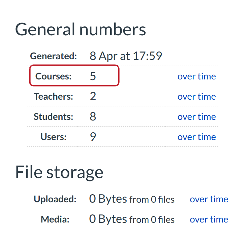Select the Users label
The image size is (248, 239).
point(54,137)
